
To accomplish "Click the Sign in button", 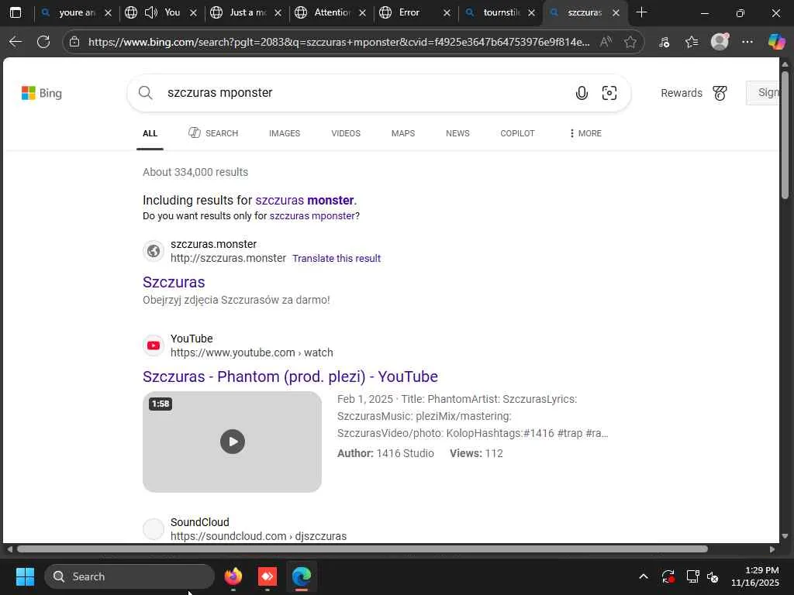I will pos(763,93).
